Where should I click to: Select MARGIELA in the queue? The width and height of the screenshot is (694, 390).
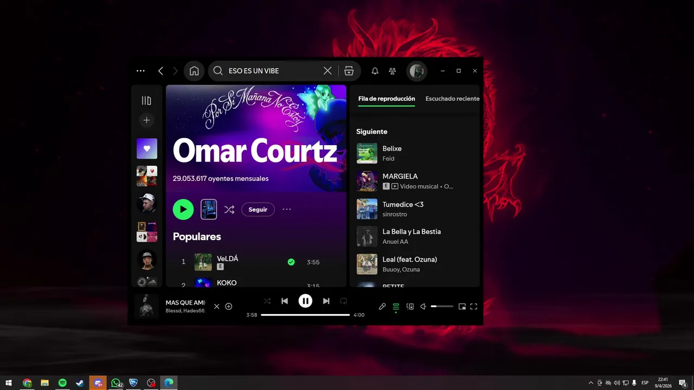coord(415,181)
